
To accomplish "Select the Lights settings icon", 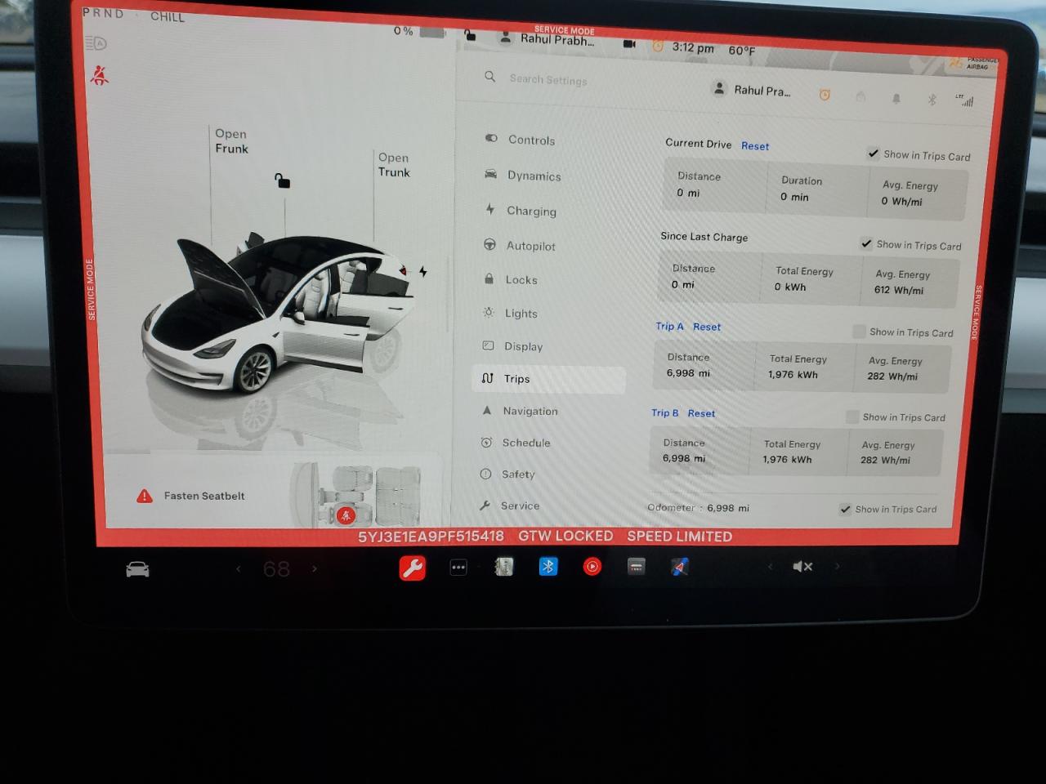I will pyautogui.click(x=487, y=313).
